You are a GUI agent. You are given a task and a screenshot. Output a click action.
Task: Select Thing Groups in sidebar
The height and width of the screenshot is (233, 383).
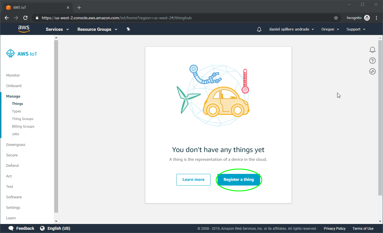pos(22,119)
